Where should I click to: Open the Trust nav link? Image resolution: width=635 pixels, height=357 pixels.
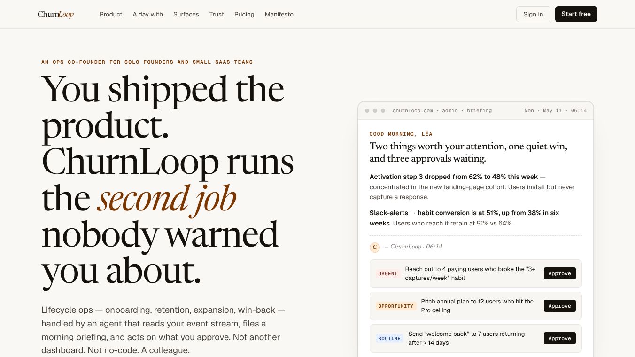tap(217, 14)
